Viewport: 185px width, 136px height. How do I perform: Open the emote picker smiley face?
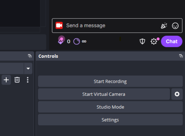[175, 26]
